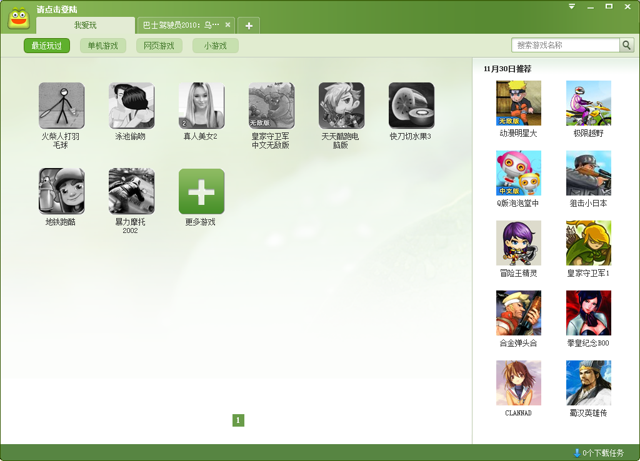Focus the 搜索游戏名称 search field
Image resolution: width=640 pixels, height=461 pixels.
click(x=565, y=46)
